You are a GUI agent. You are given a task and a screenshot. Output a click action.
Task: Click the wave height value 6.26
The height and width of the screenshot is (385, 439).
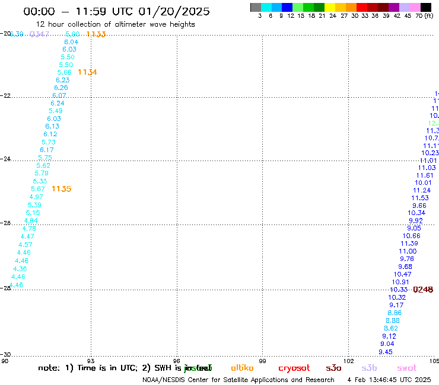click(x=61, y=88)
